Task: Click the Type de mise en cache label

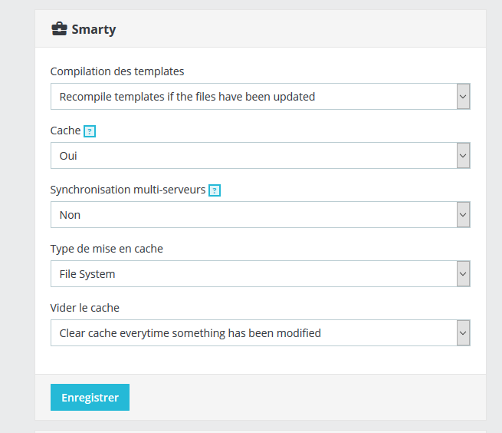Action: (107, 249)
